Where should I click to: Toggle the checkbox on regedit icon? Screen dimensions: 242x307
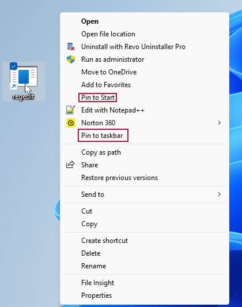(13, 66)
